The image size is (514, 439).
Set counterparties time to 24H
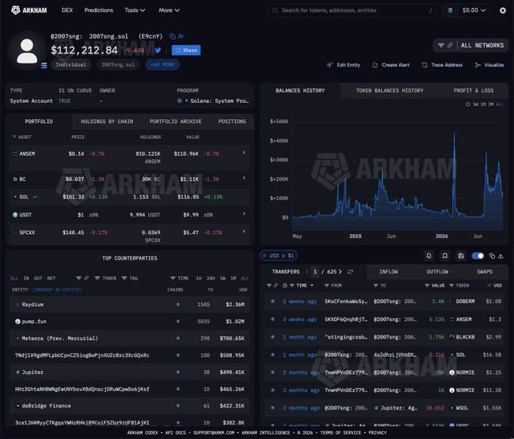tap(211, 279)
